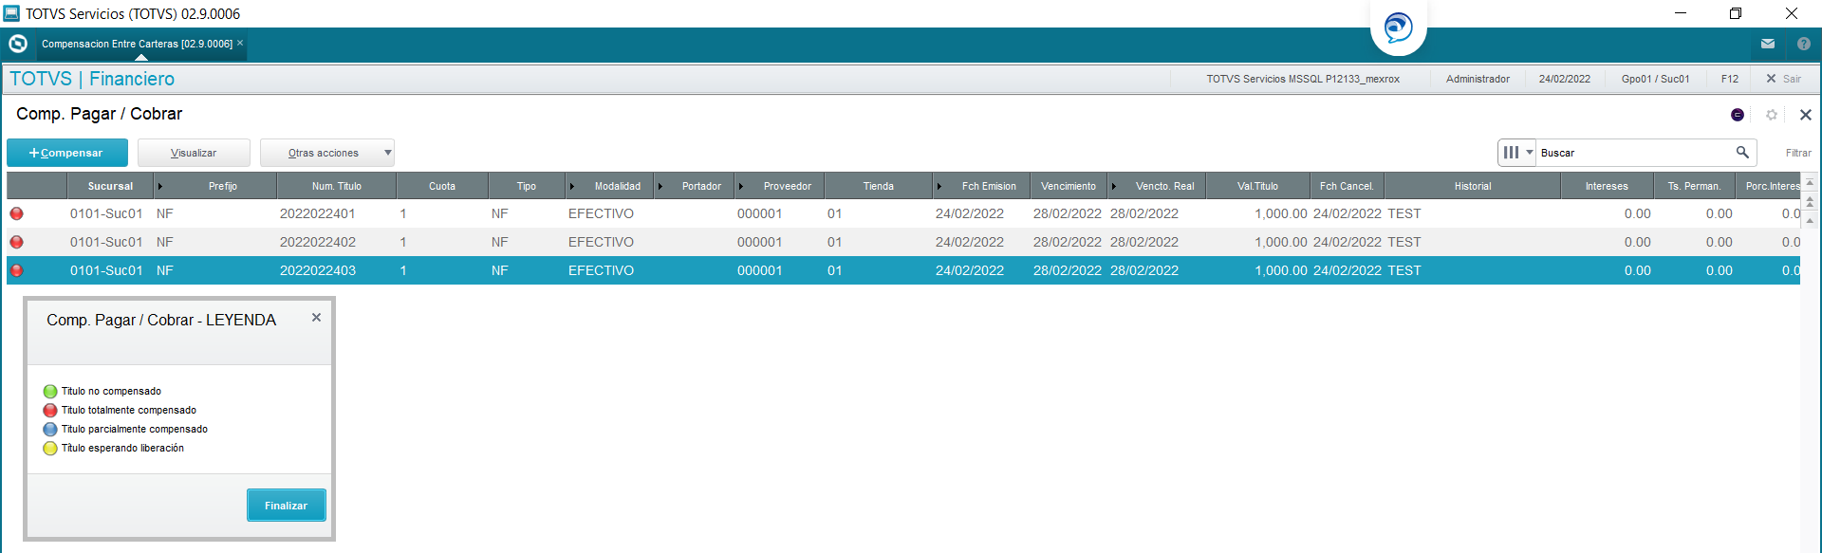The height and width of the screenshot is (553, 1822).
Task: Click the Tienda column header
Action: (x=879, y=186)
